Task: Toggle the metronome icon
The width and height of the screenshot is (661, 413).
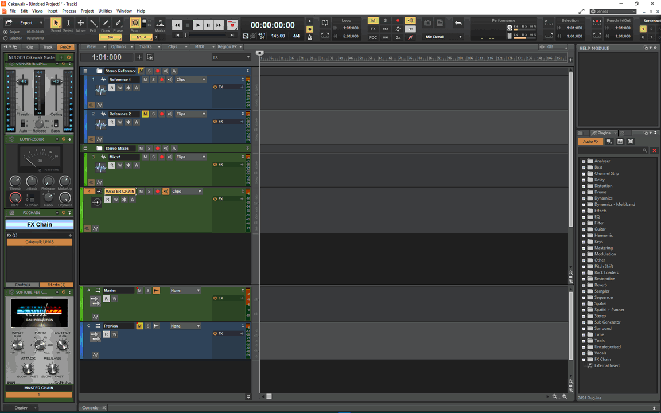Action: [310, 37]
